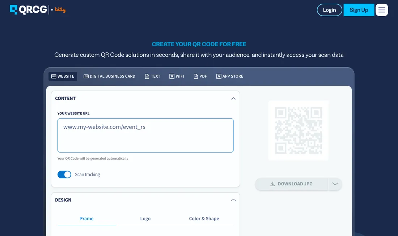Click the 'Scan tracking' label text
The height and width of the screenshot is (236, 398).
tap(88, 175)
